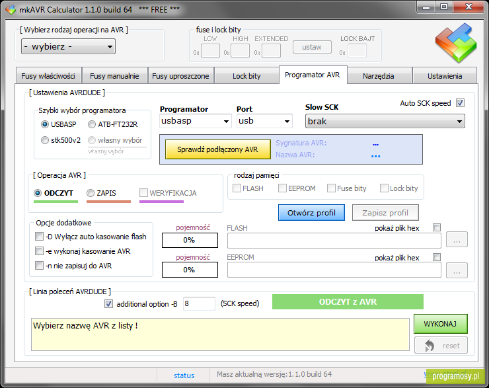The width and height of the screenshot is (489, 388).
Task: Click the green WYKONAJ button
Action: [440, 324]
